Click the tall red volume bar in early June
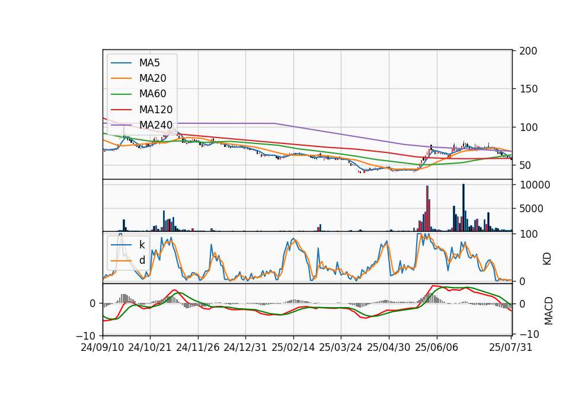The height and width of the screenshot is (409, 569). (x=427, y=208)
